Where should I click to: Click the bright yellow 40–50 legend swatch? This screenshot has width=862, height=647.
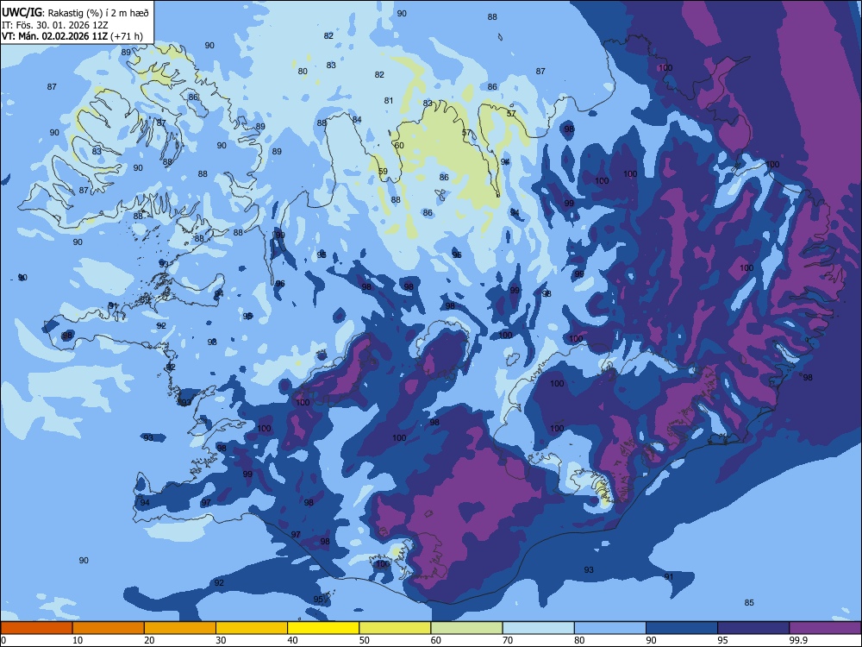click(323, 628)
